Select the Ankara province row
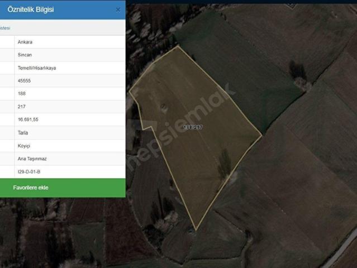 [63, 42]
